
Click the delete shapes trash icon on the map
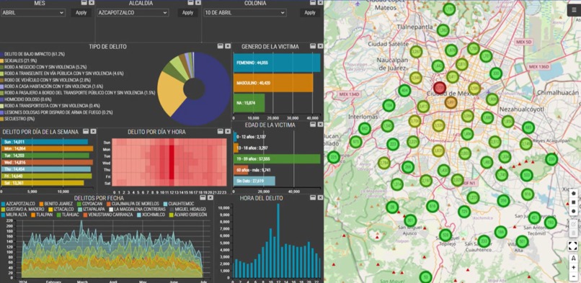(574, 233)
